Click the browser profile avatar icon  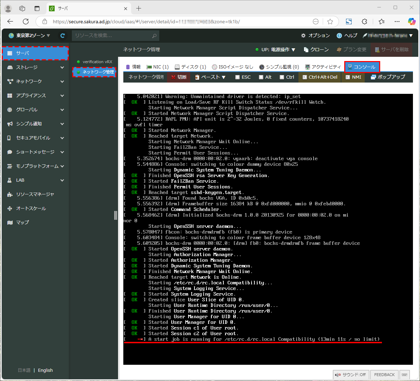point(8,8)
